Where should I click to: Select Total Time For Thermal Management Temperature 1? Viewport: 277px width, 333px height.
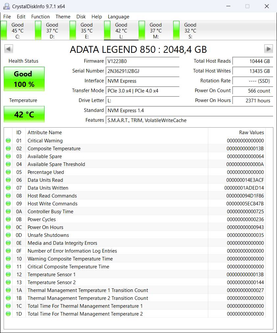coord(135,306)
